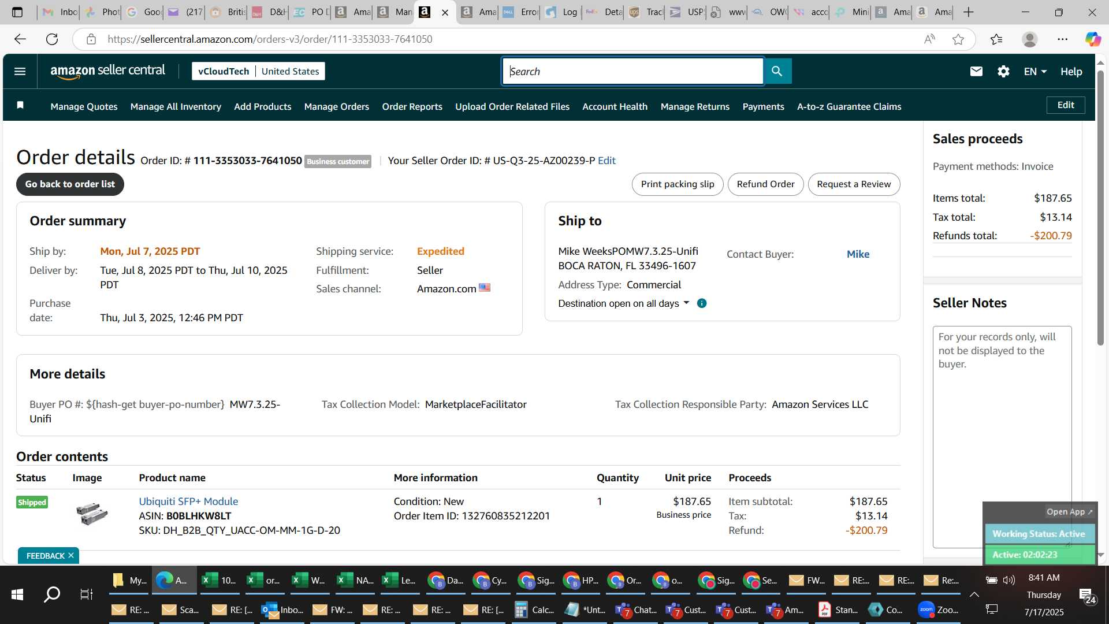Viewport: 1109px width, 624px height.
Task: Open Calculator from taskbar
Action: coord(534,610)
